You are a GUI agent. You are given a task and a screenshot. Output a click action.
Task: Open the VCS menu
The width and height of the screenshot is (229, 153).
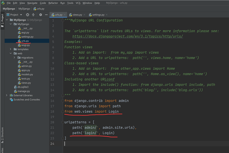(78, 3)
